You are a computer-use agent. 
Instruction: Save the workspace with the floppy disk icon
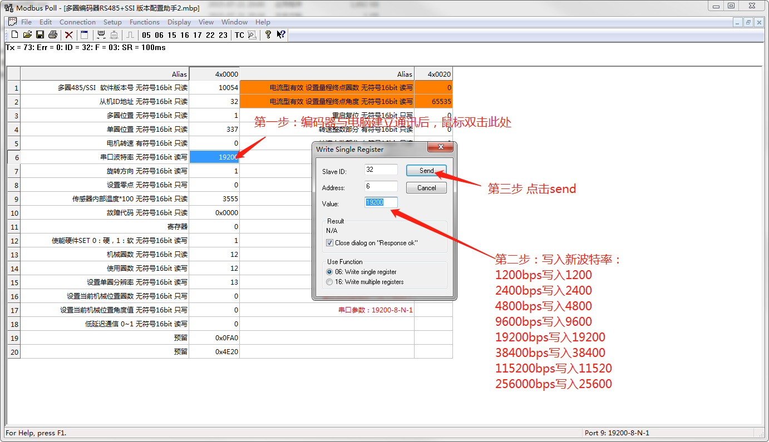40,34
